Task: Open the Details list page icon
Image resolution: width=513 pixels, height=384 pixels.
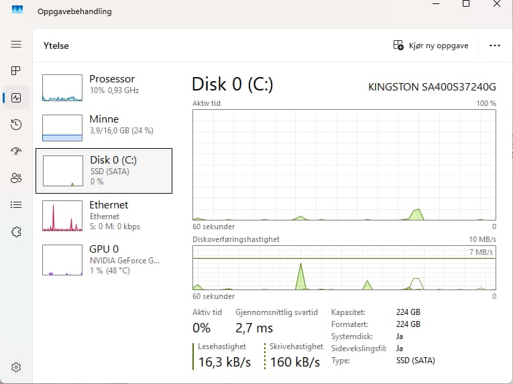Action: [16, 205]
